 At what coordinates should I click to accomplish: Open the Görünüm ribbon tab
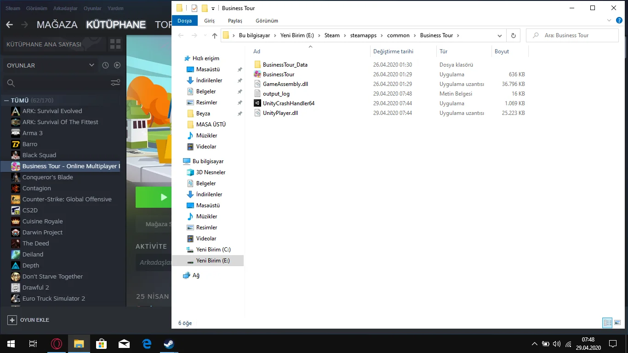point(267,21)
